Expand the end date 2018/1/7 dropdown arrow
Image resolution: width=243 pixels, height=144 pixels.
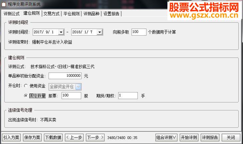[100, 32]
